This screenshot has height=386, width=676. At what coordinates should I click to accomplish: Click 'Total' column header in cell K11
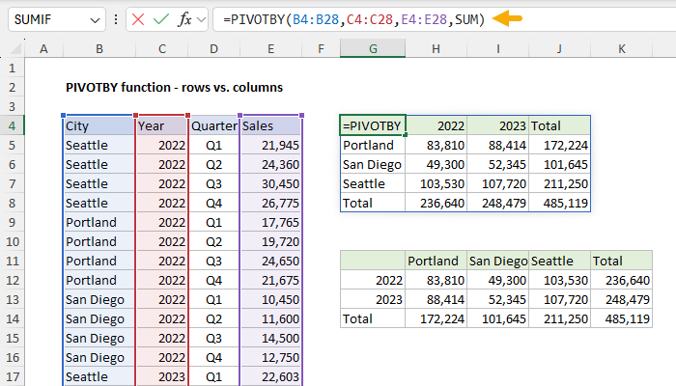coord(621,262)
